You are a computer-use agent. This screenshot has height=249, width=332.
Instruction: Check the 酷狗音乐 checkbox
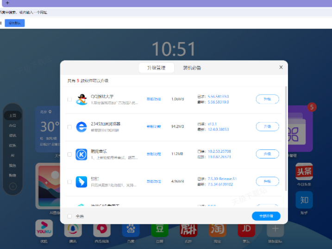tap(69, 154)
